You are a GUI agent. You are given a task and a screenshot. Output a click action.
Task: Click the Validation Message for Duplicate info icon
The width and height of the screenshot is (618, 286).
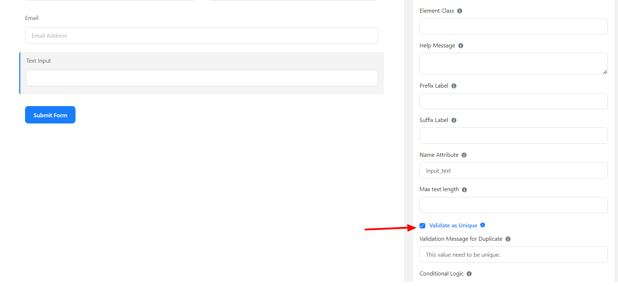pyautogui.click(x=508, y=239)
